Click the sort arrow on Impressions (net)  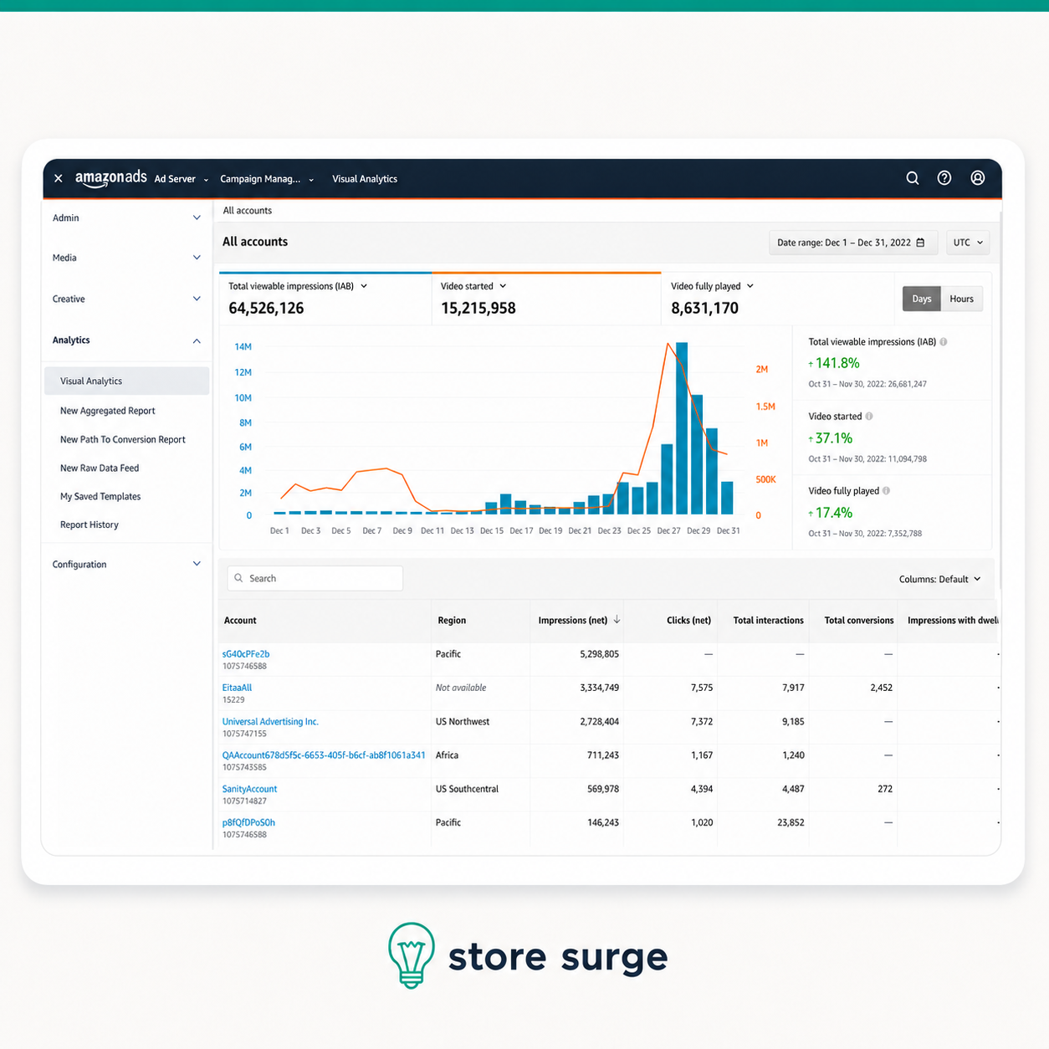click(x=617, y=620)
